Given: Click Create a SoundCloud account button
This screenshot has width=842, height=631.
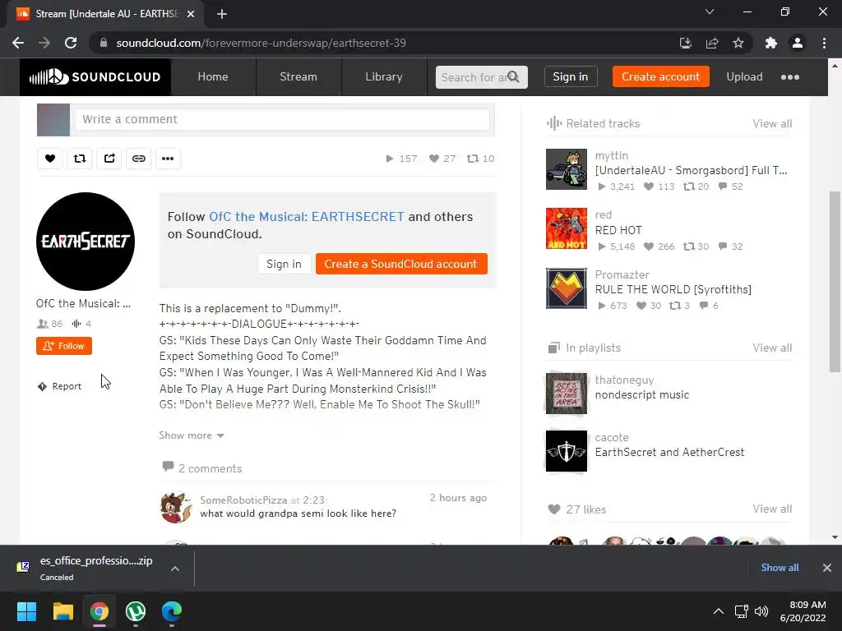Looking at the screenshot, I should pos(401,264).
